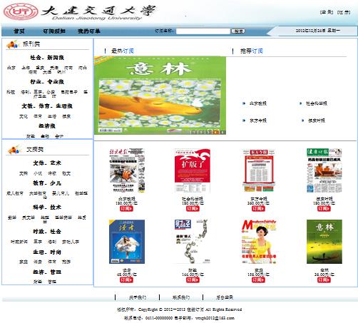Viewport: 358px width, 323px height.
Task: Click subscribe under the blue 读者 magazine
Action: [x=126, y=280]
